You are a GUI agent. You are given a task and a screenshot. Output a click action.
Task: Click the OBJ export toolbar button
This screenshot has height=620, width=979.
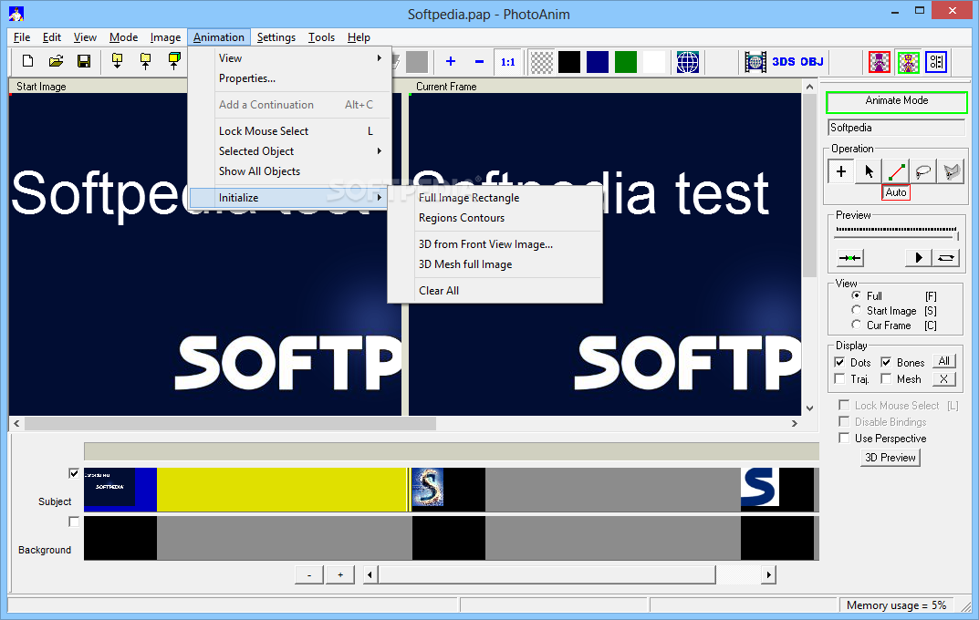click(812, 62)
